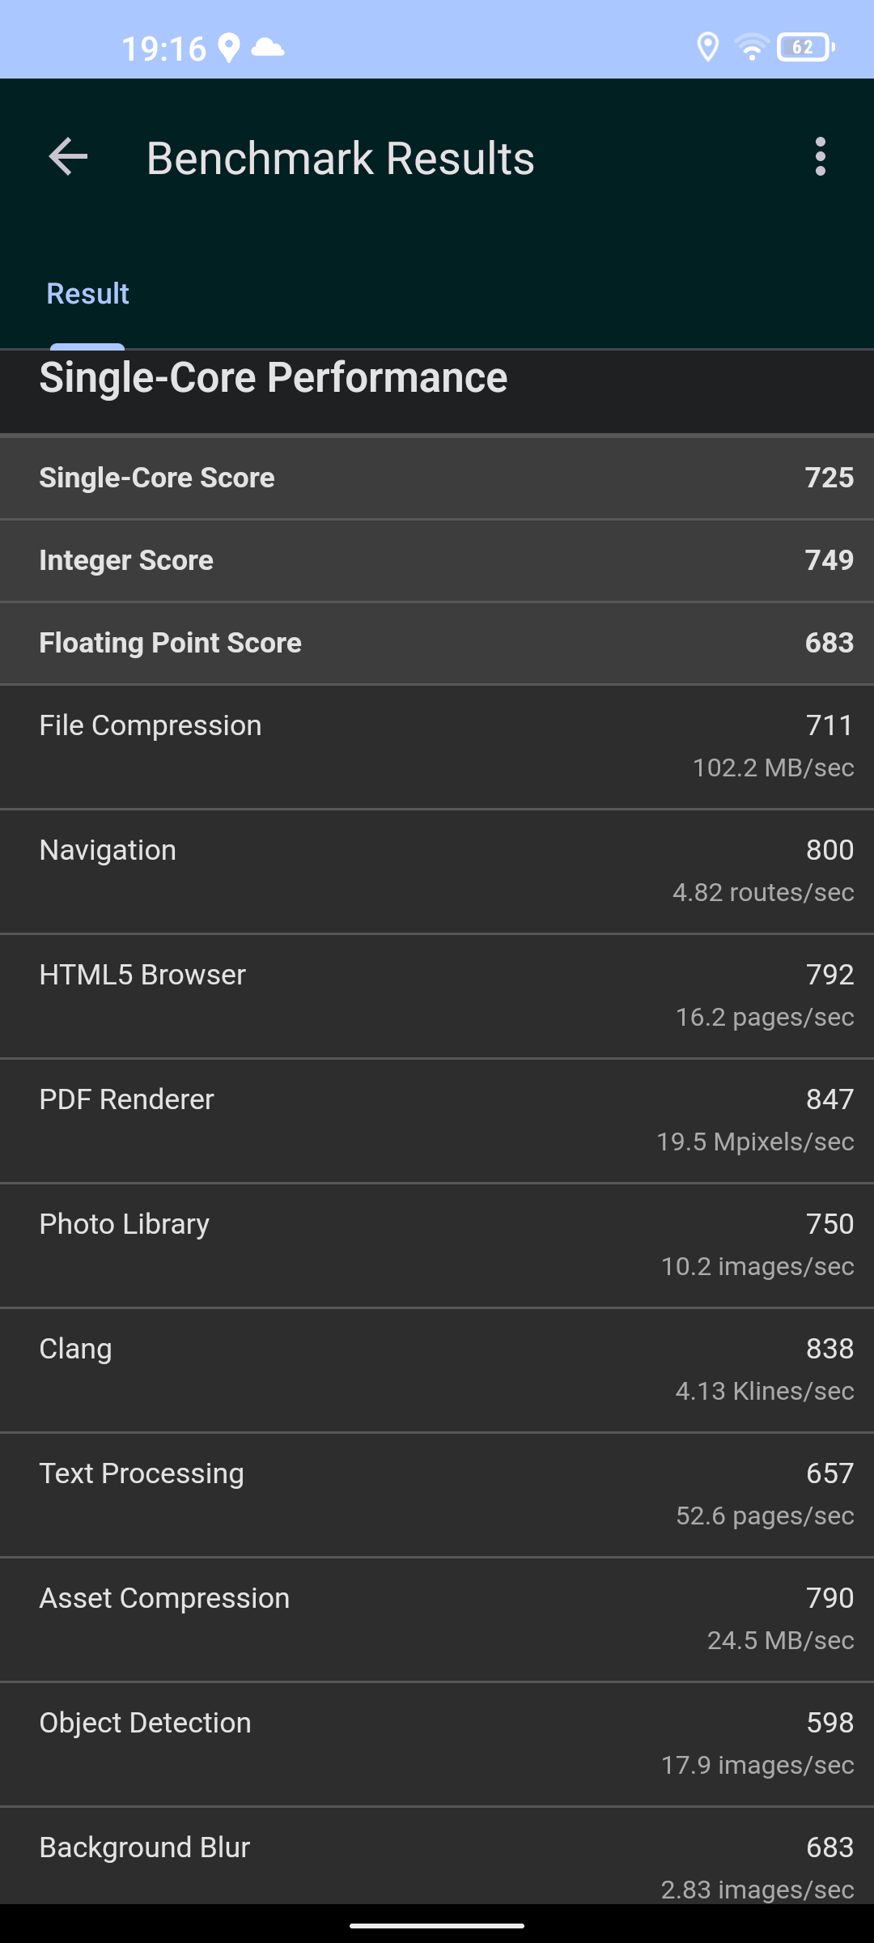874x1943 pixels.
Task: Select the Result tab
Action: [87, 293]
